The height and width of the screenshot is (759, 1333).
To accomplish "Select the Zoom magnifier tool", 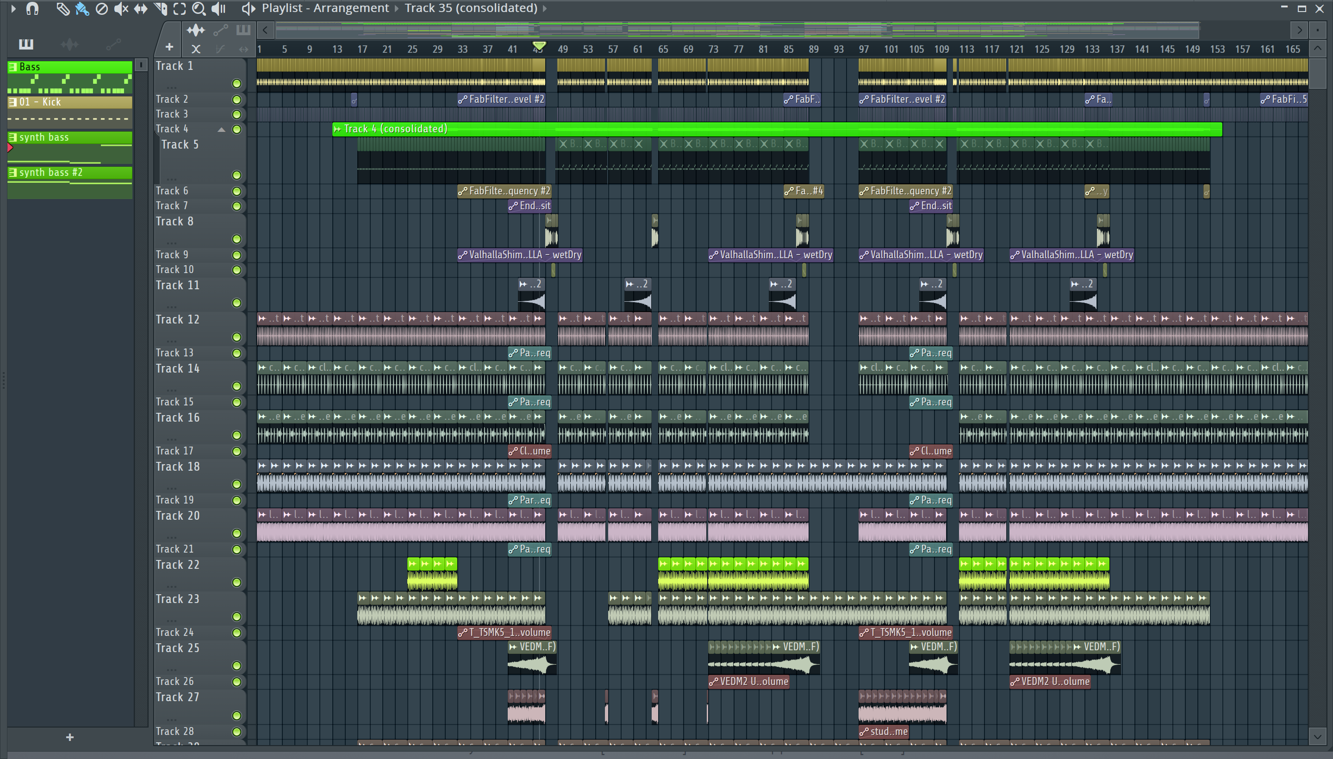I will point(199,8).
